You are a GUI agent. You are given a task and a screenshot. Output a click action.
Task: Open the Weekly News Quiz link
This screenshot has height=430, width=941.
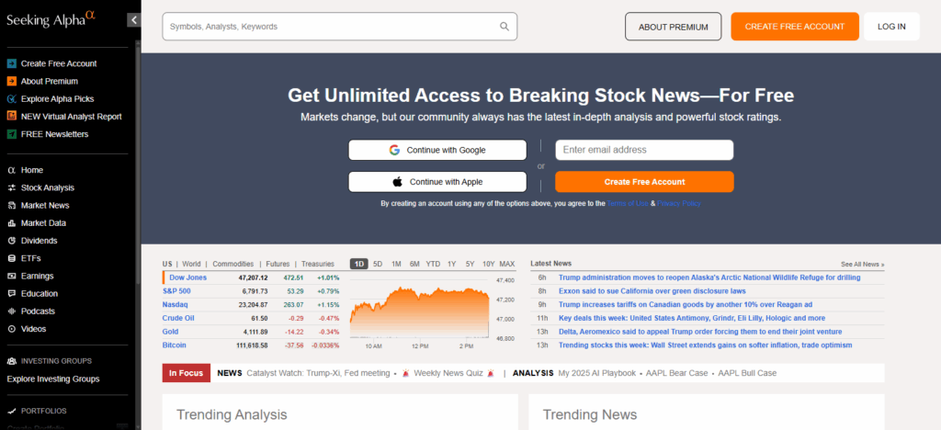(x=448, y=373)
